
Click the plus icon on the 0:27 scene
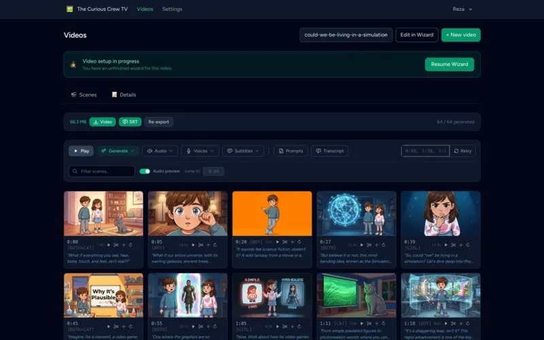click(x=377, y=245)
